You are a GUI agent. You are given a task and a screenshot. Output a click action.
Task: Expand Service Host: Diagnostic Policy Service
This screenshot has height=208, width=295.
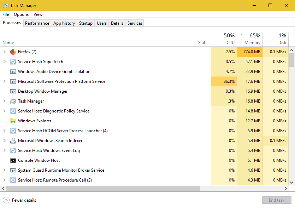[x=5, y=111]
